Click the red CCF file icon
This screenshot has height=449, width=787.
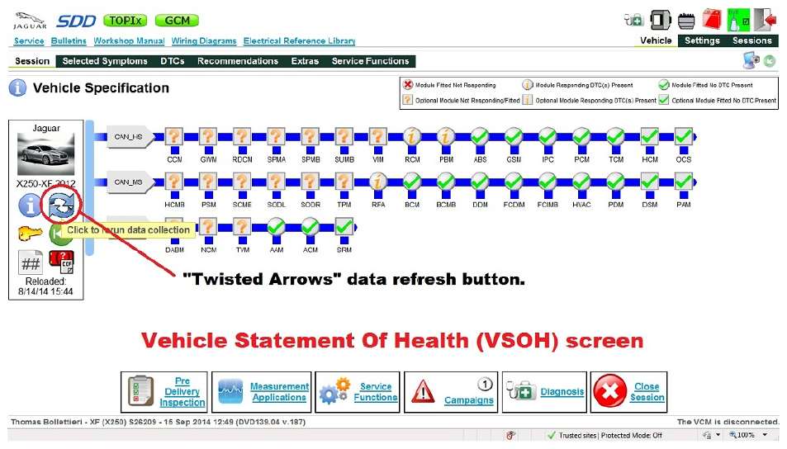pyautogui.click(x=61, y=262)
